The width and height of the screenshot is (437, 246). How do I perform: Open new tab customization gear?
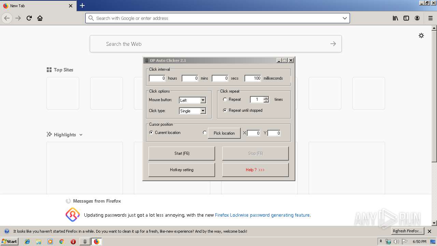(421, 36)
